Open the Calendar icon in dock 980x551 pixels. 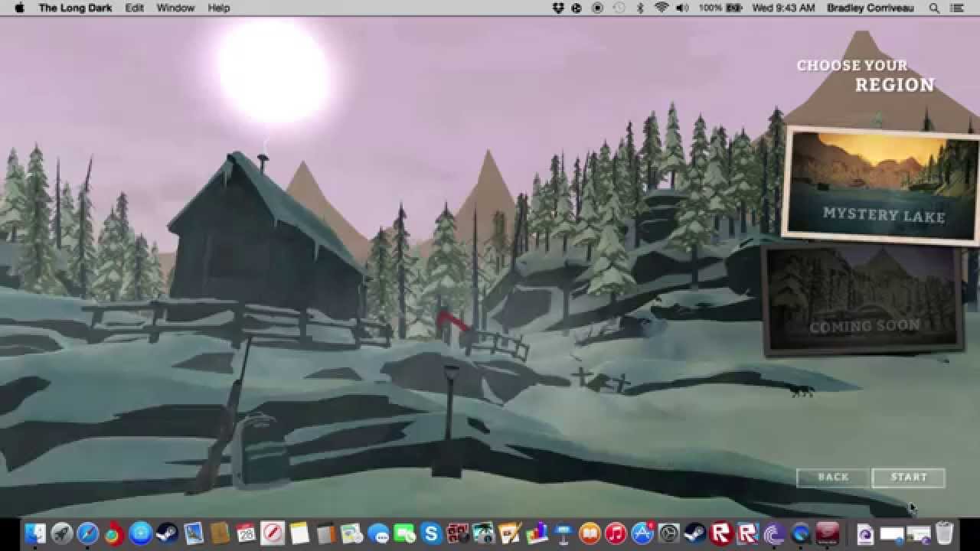tap(246, 533)
